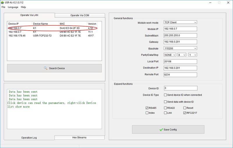Open the Parity NONE dropdown
The height and width of the screenshot is (148, 233).
(170, 55)
